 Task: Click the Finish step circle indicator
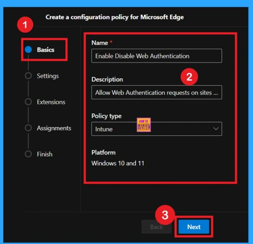coord(28,154)
